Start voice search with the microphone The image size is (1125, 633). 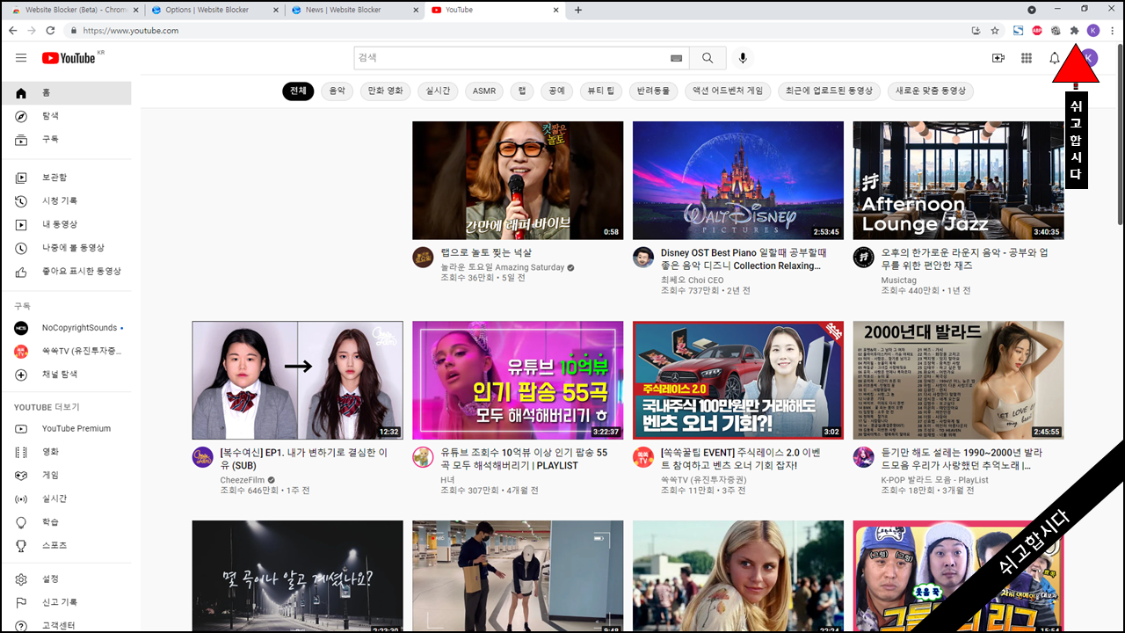point(743,58)
